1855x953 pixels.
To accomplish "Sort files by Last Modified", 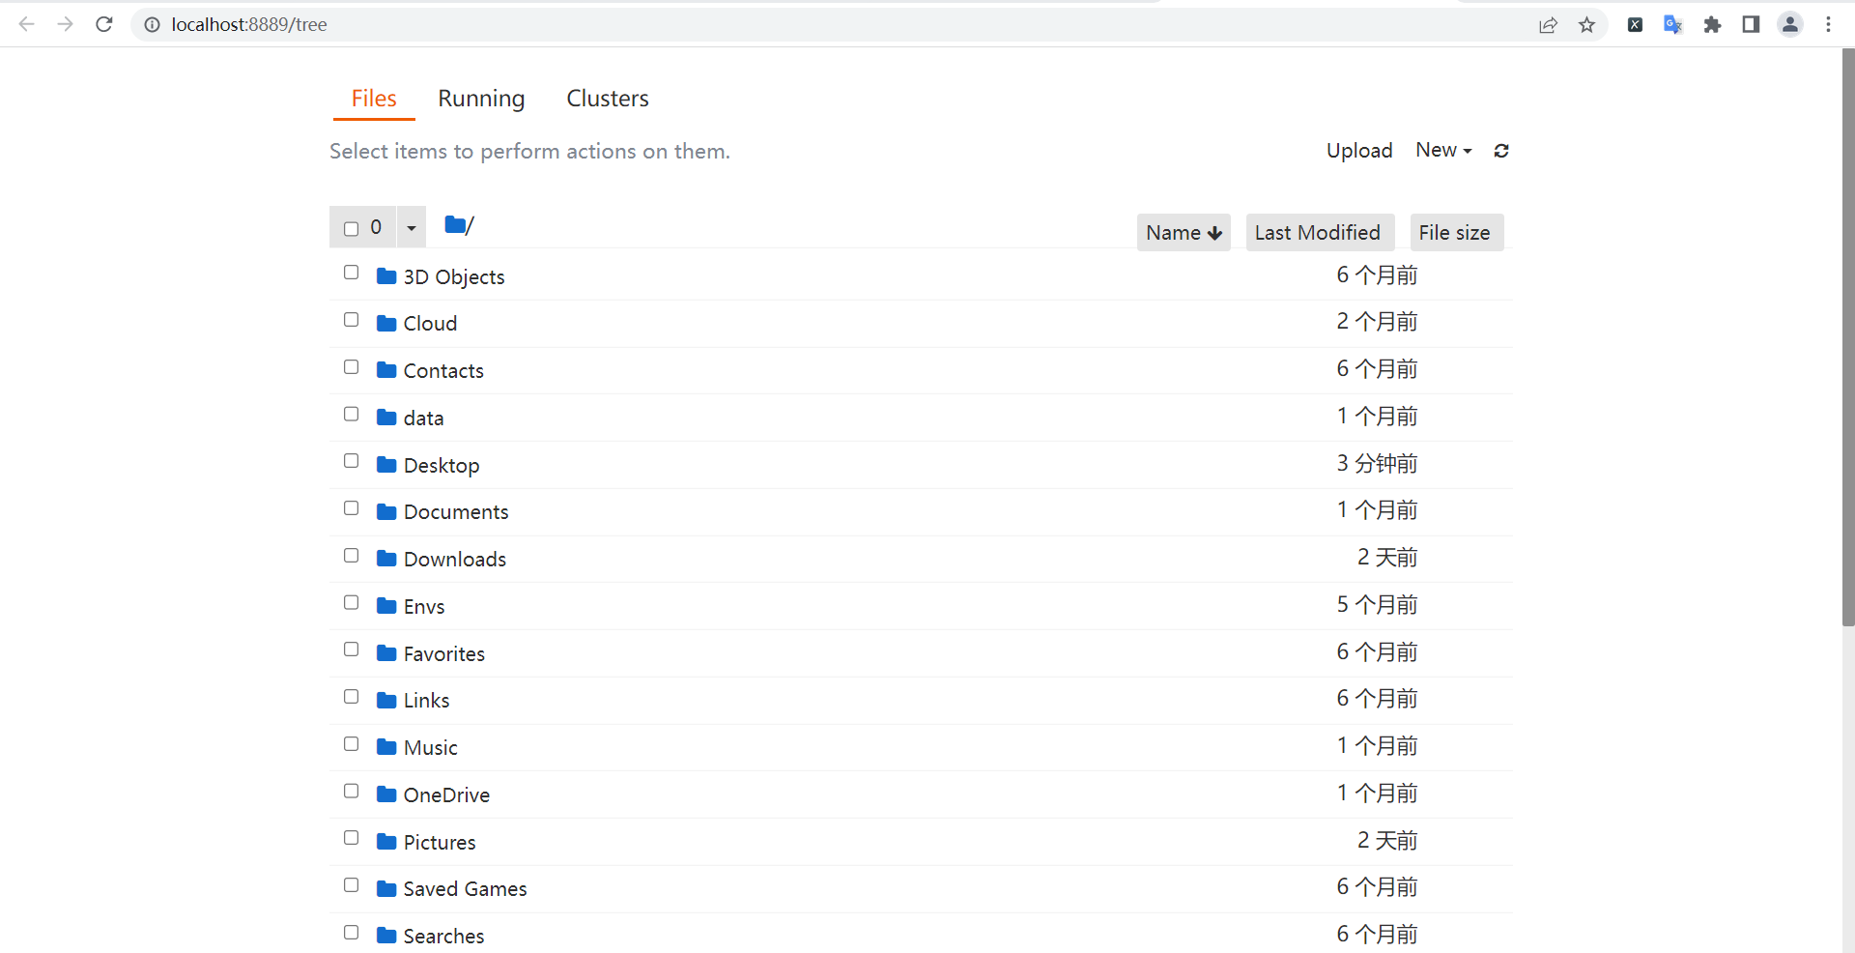I will point(1320,233).
